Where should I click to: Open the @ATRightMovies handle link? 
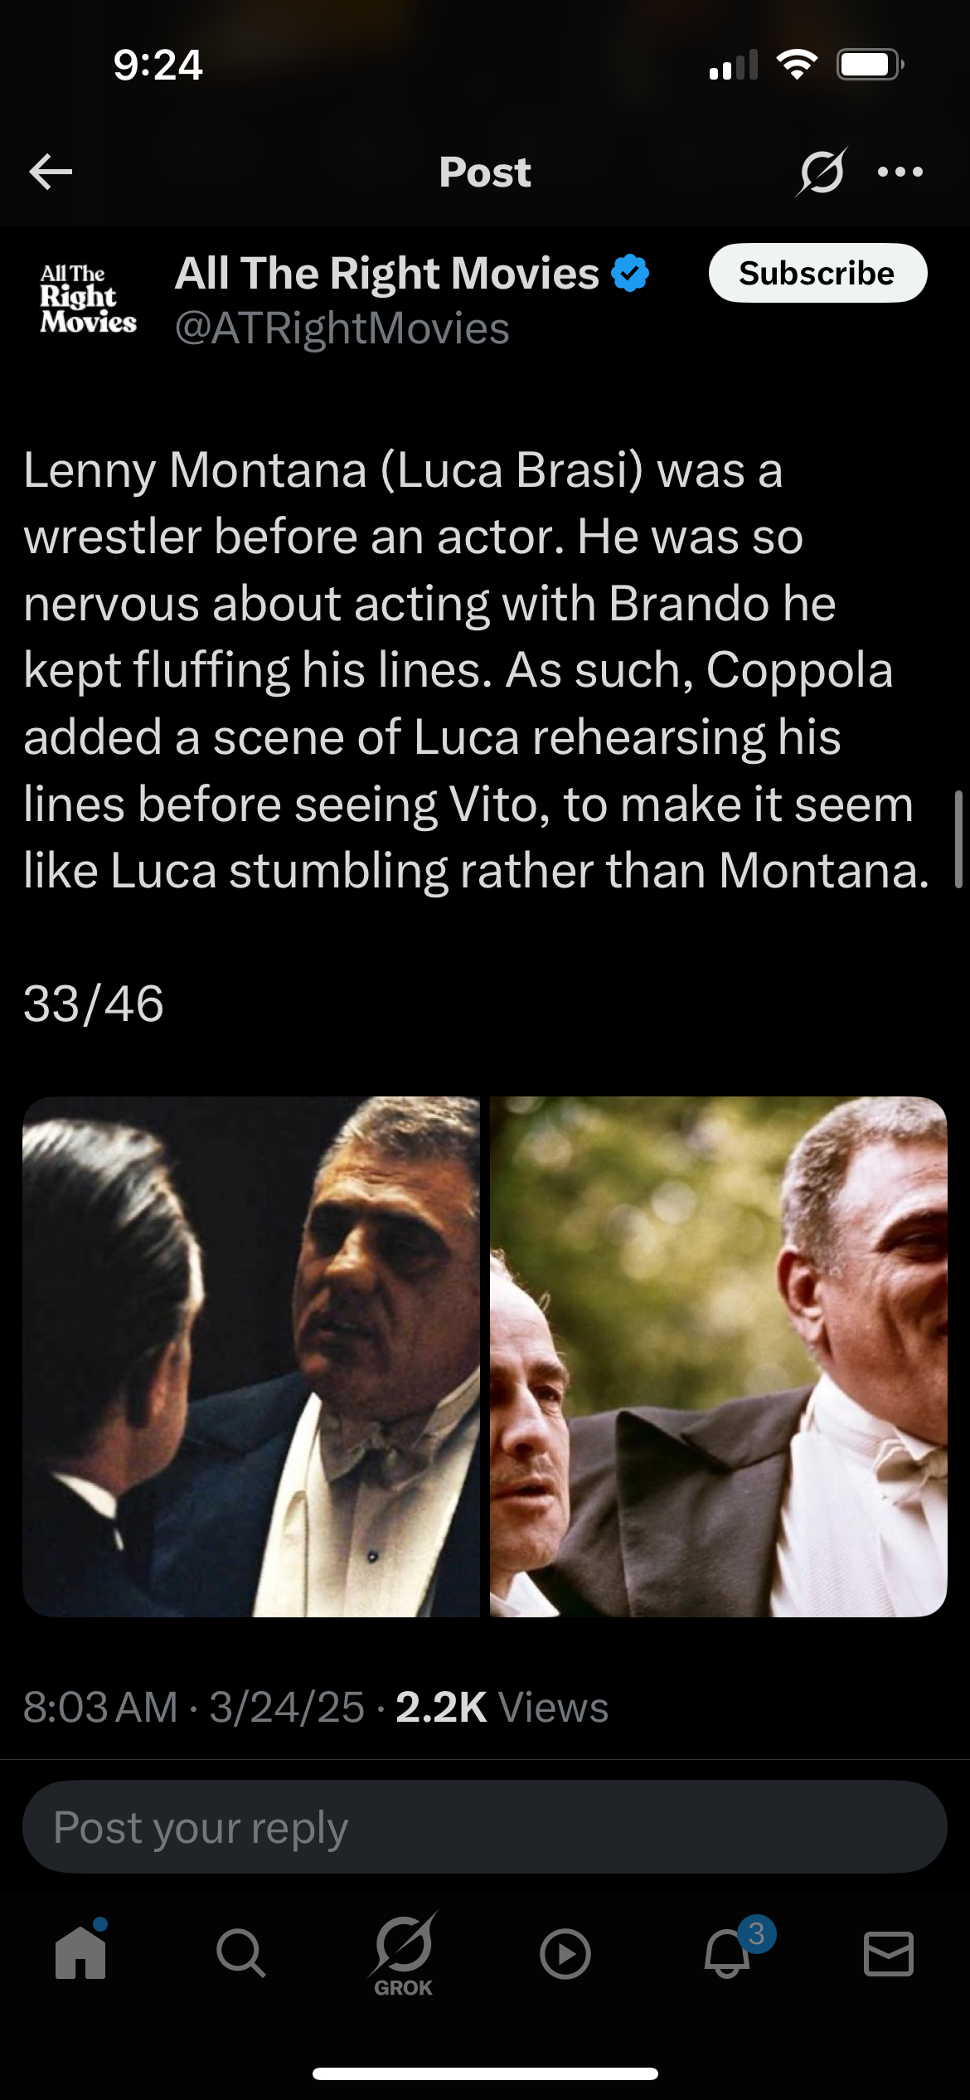click(x=342, y=328)
